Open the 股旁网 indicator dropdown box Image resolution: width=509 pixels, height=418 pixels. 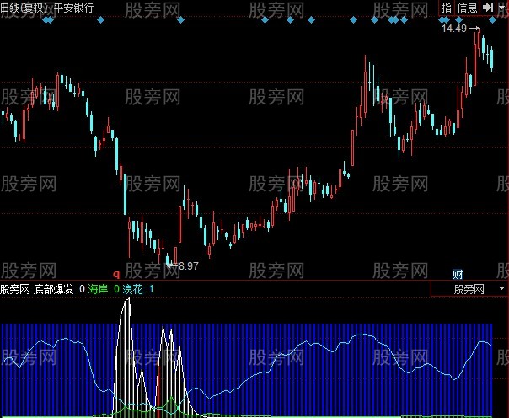[x=469, y=289]
